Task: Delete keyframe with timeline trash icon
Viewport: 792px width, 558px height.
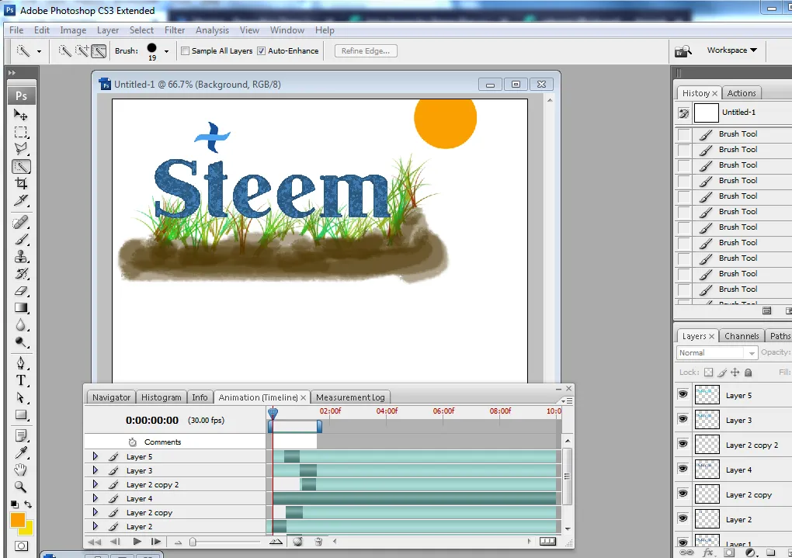Action: click(x=318, y=542)
